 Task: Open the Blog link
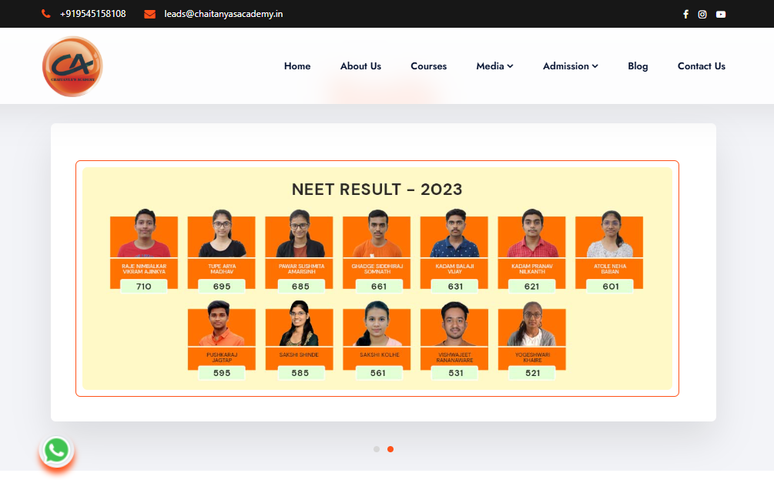638,66
